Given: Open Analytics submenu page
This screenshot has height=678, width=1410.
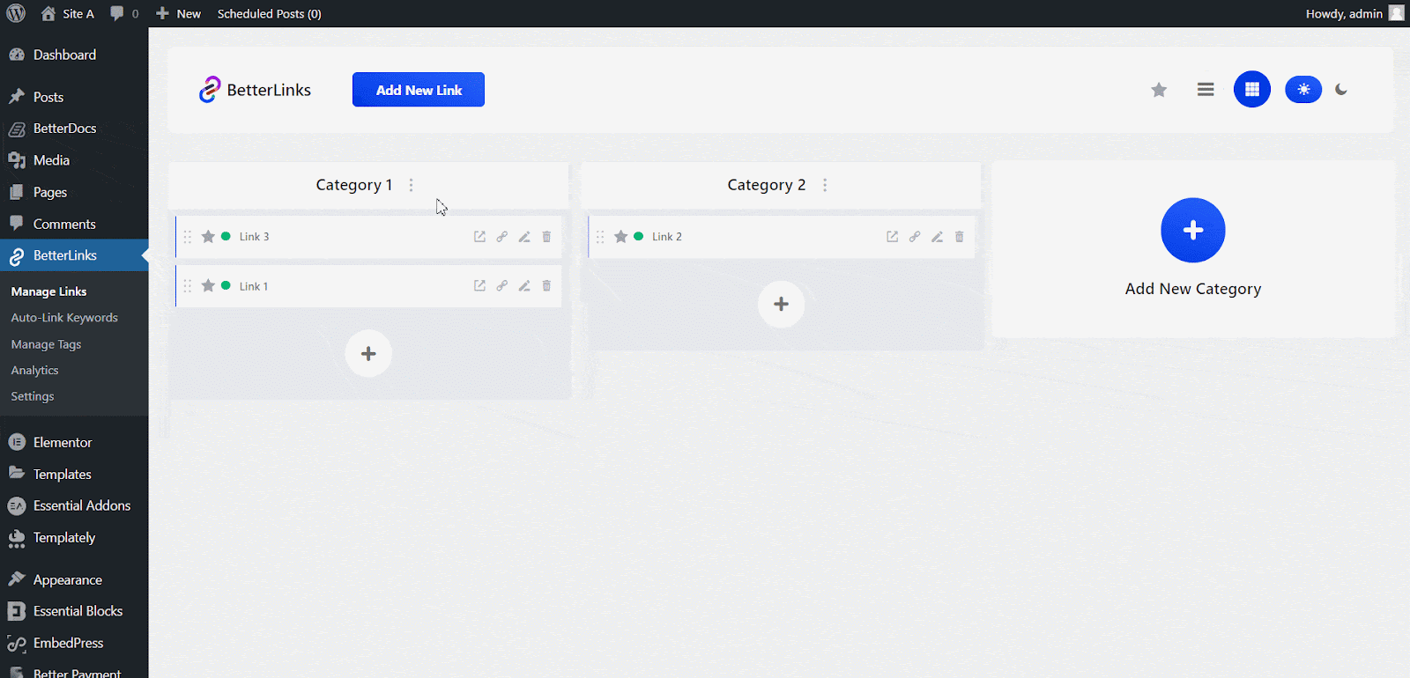Looking at the screenshot, I should [x=35, y=371].
